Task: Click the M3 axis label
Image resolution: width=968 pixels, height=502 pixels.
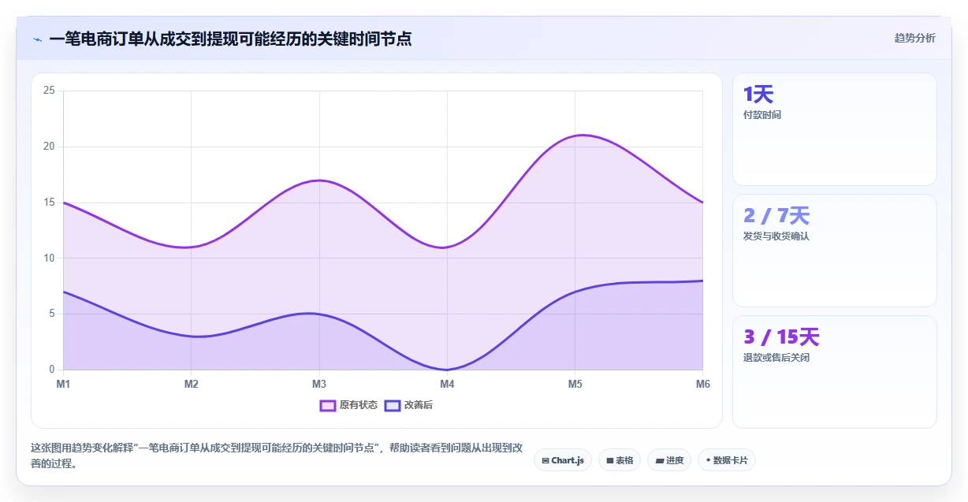Action: pos(319,384)
